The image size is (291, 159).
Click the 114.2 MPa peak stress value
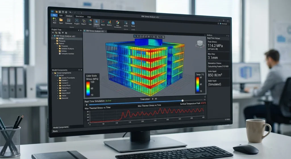215,46
